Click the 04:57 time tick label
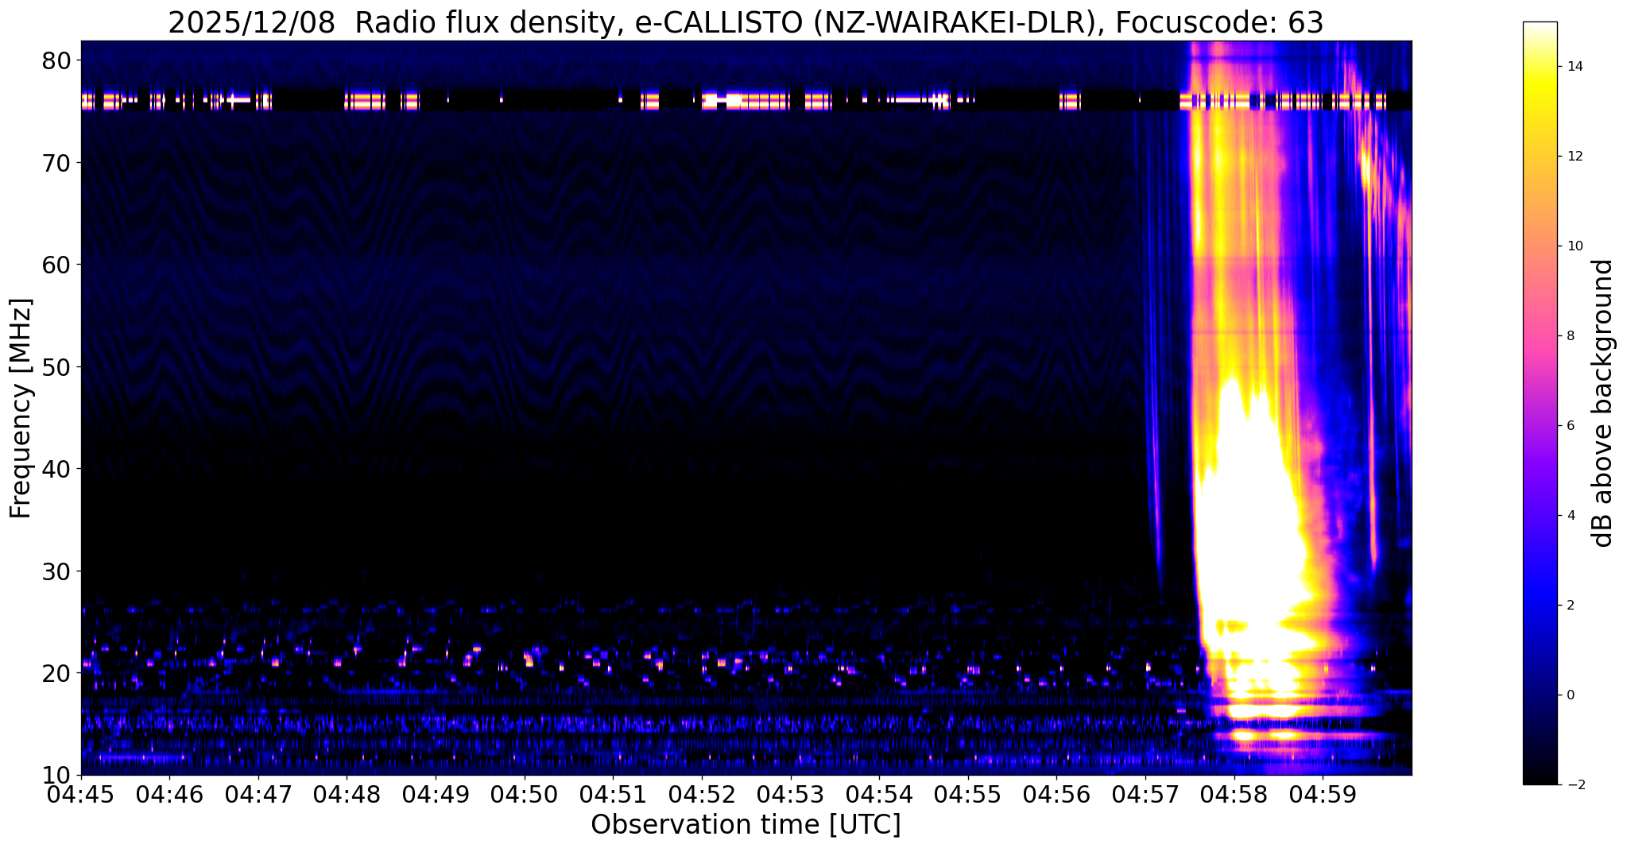 [x=1145, y=794]
